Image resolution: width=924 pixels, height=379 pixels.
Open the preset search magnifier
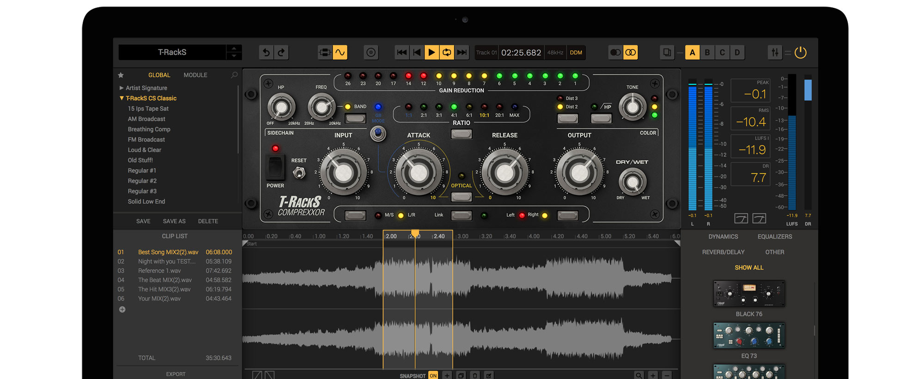point(234,75)
